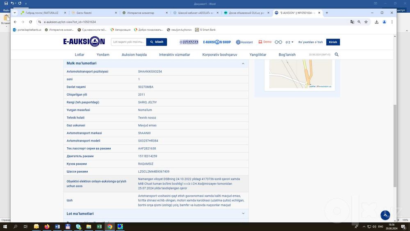Click the Izlash search button
This screenshot has height=231, width=410.
pyautogui.click(x=157, y=42)
